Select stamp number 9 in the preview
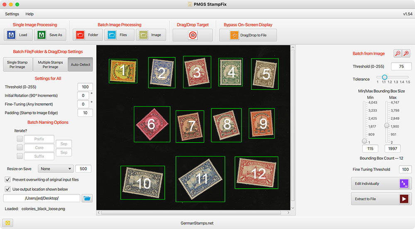 click(x=261, y=123)
